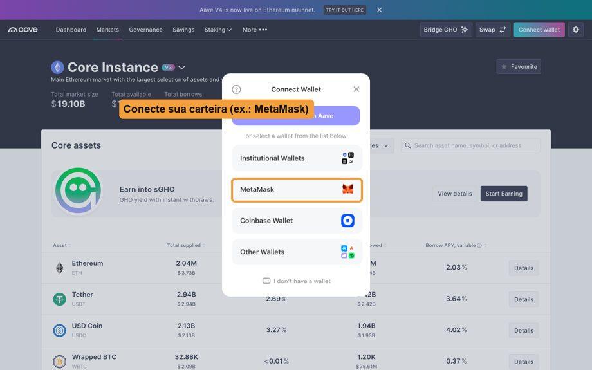Dismiss the Aave V4 announcement banner
592x370 pixels.
point(380,10)
